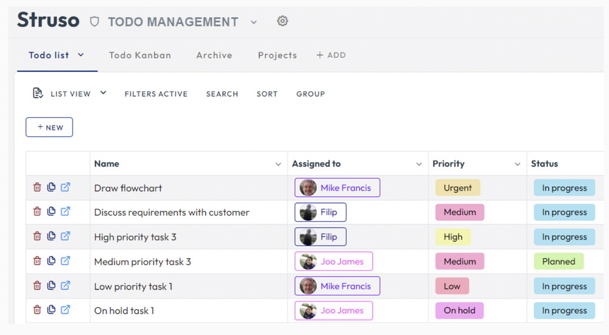Click the Low priority tag
The width and height of the screenshot is (609, 335).
[x=452, y=286]
